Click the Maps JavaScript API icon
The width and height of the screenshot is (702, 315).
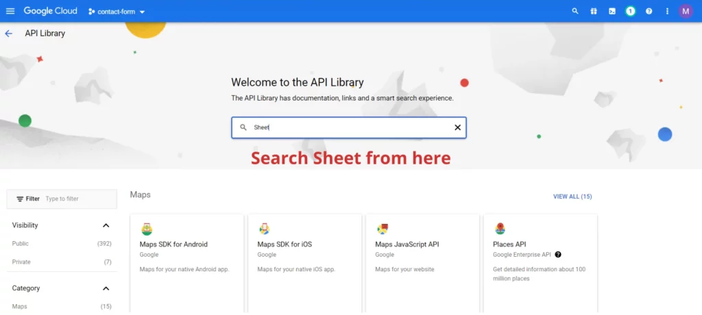click(383, 229)
